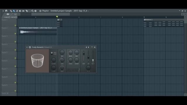The height and width of the screenshot is (105, 187).
Task: Click the Playlist speaker icon beside title
Action: pyautogui.click(x=40, y=11)
